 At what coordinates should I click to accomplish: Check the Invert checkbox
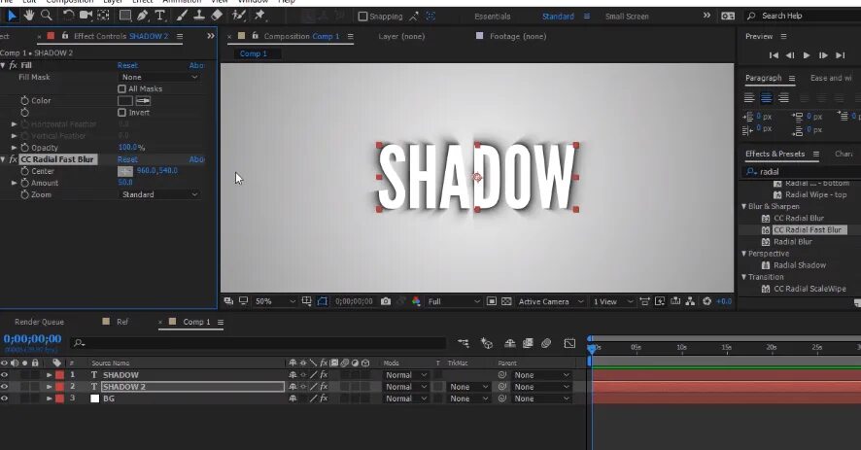click(x=121, y=112)
